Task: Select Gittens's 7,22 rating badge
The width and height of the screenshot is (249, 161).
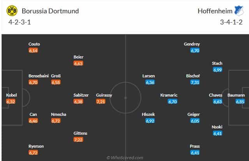Action: pyautogui.click(x=78, y=140)
